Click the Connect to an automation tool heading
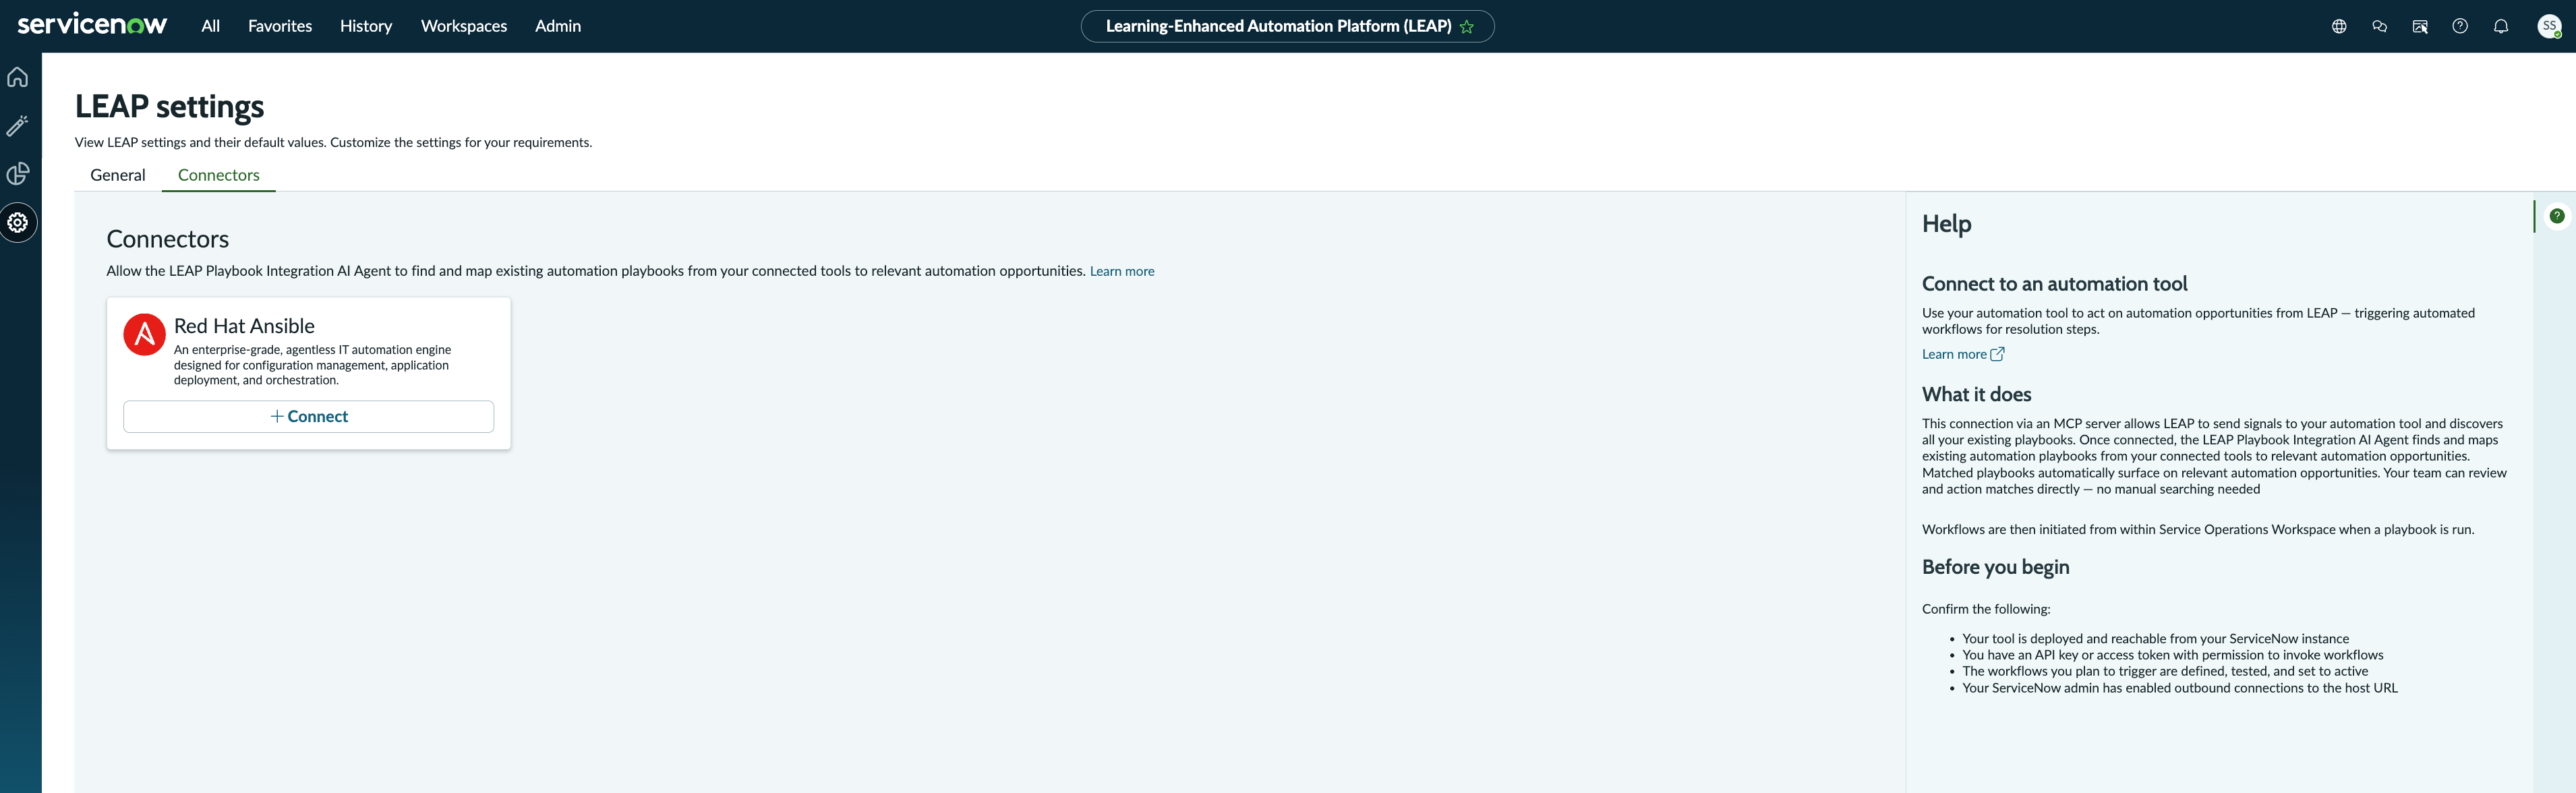Viewport: 2576px width, 793px height. click(2054, 284)
